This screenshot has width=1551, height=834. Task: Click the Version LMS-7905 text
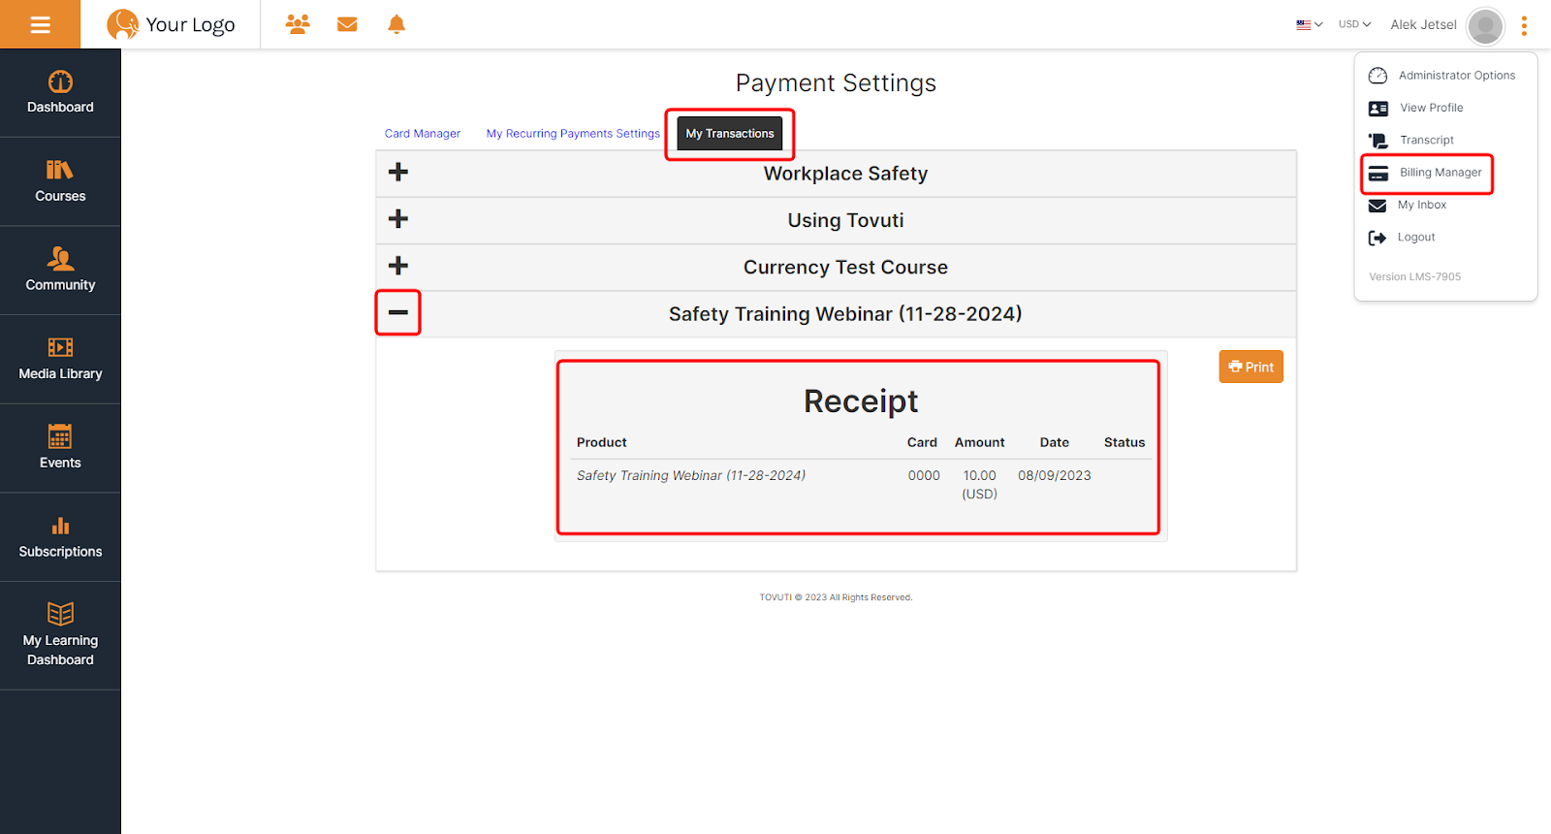coord(1414,276)
